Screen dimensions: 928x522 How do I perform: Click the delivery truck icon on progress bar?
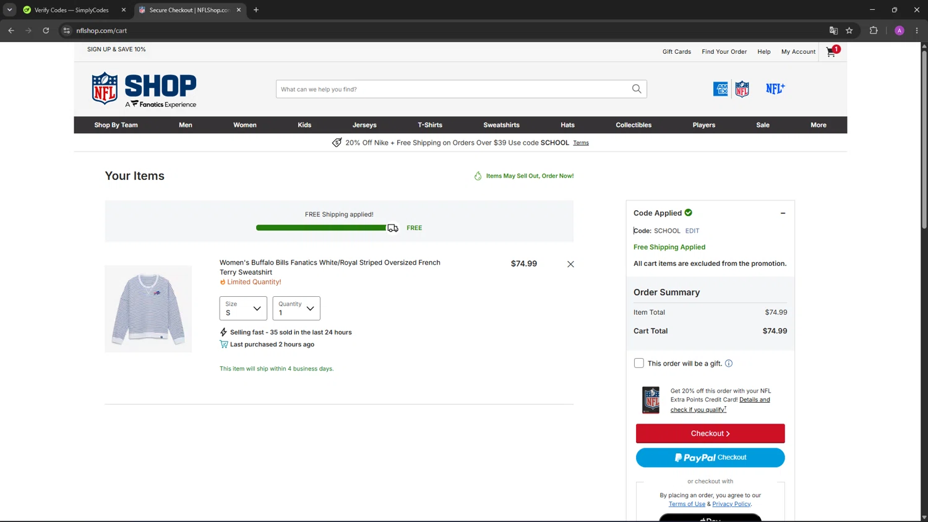393,228
